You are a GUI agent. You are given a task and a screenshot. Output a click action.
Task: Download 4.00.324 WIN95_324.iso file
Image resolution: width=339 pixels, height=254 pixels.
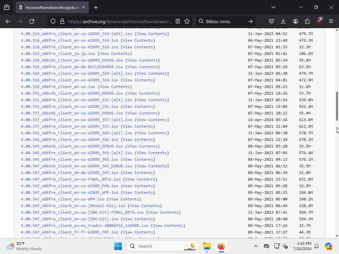(70, 80)
